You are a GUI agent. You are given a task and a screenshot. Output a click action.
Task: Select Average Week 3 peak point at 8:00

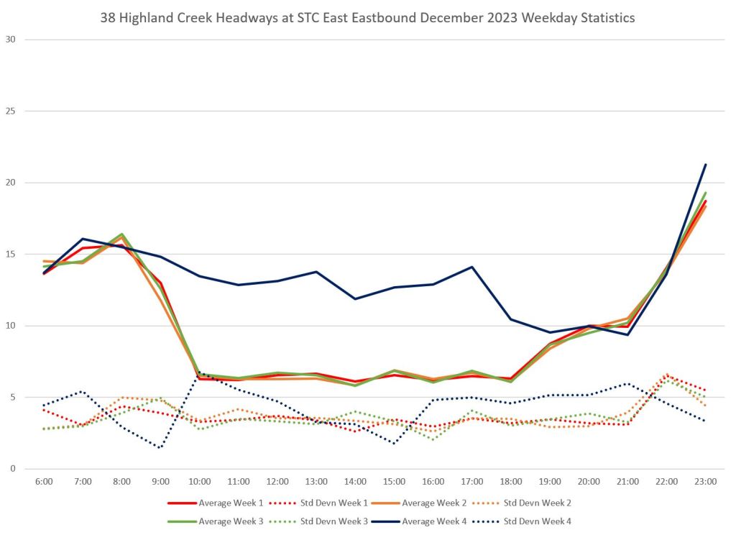121,234
